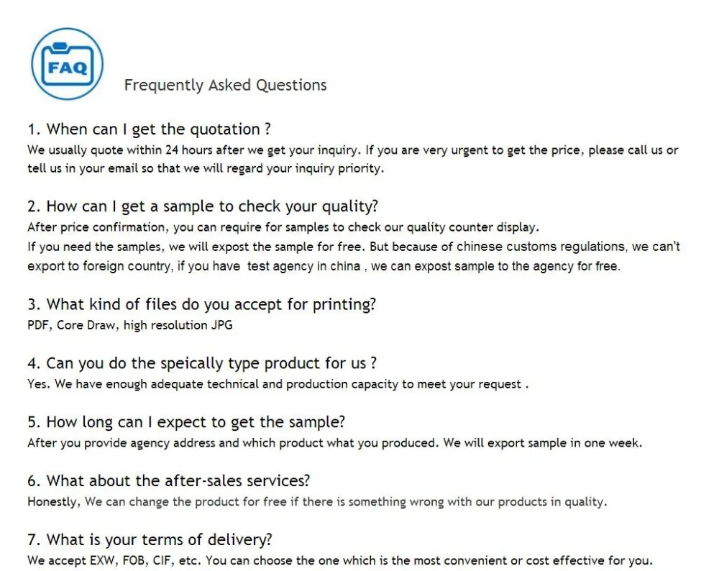This screenshot has height=571, width=719.
Task: Click the Frequently Asked Questions heading
Action: click(225, 85)
